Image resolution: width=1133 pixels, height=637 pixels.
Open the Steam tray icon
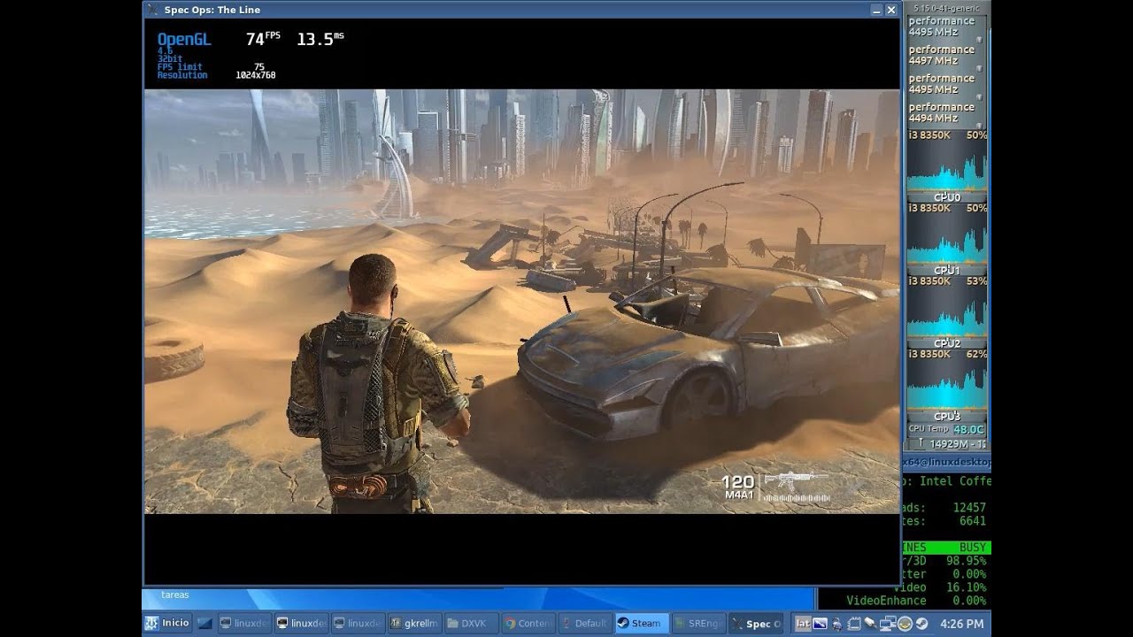tap(921, 623)
